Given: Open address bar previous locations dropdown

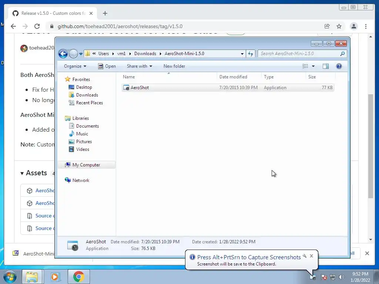Looking at the screenshot, I should pyautogui.click(x=242, y=54).
